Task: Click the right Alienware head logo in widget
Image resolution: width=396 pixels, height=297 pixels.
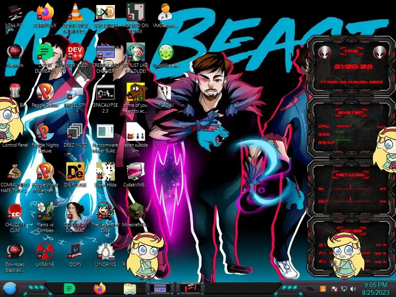Action: click(x=379, y=52)
